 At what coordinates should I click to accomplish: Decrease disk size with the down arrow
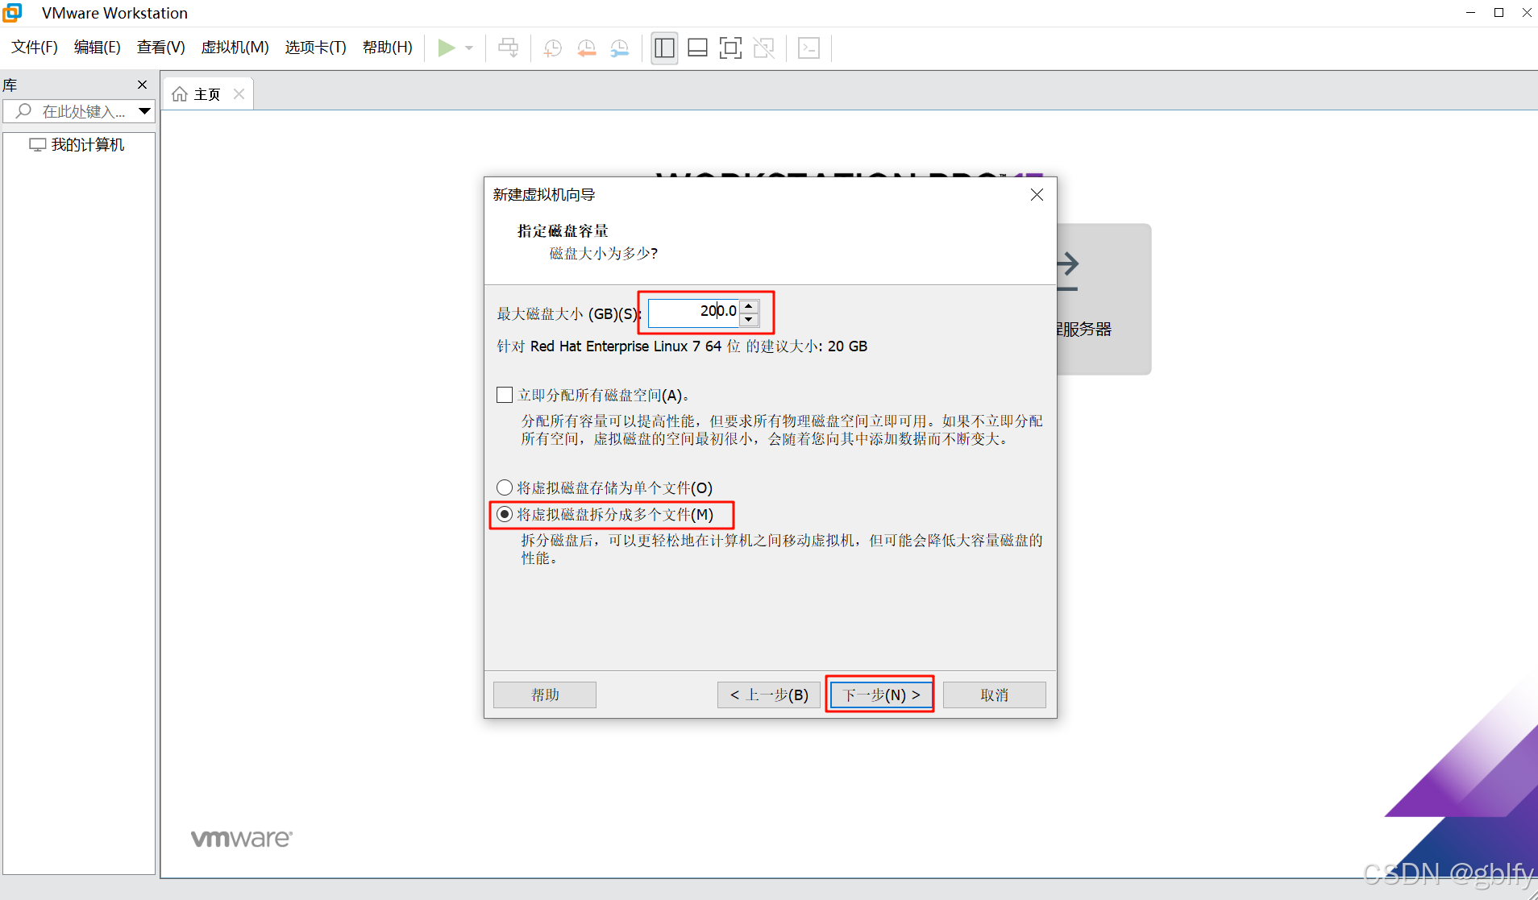(x=749, y=320)
